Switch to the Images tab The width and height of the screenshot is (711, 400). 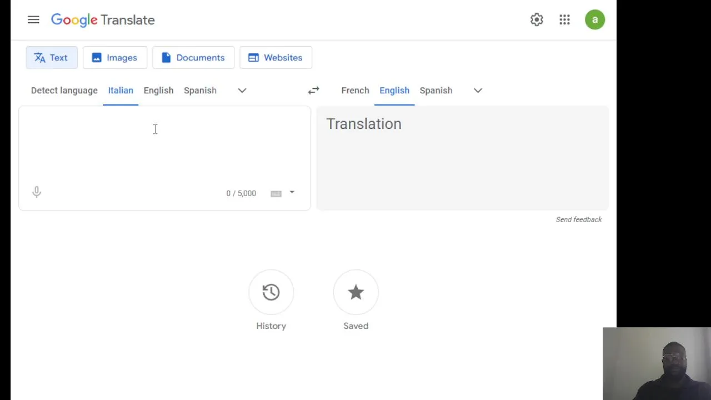(x=115, y=58)
